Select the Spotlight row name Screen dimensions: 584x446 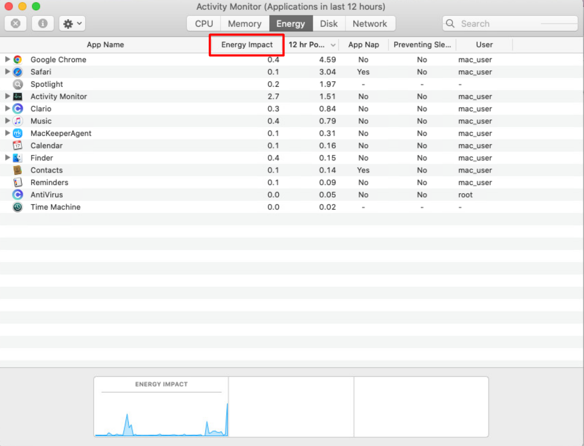(46, 84)
